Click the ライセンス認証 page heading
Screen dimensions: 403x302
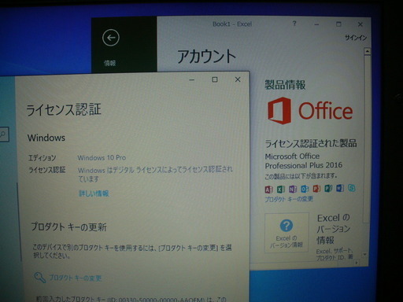coord(64,109)
